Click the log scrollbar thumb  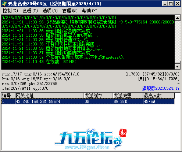pos(178,62)
